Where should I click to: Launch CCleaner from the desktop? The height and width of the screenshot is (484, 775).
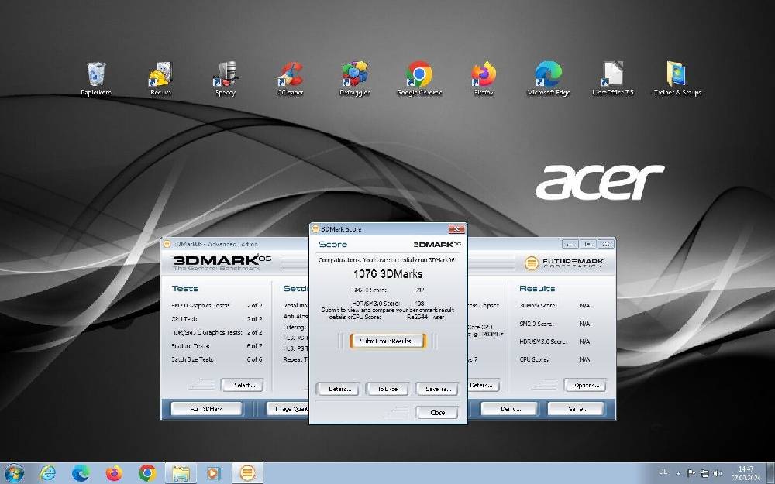(290, 78)
